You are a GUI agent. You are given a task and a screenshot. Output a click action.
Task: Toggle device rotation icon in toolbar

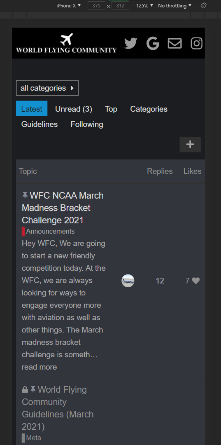pos(203,5)
